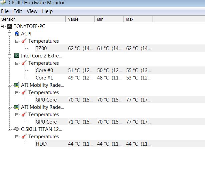Screen dimensions: 205x183
Task: Select the G.SKILL TITAN 12... item
Action: (41, 129)
